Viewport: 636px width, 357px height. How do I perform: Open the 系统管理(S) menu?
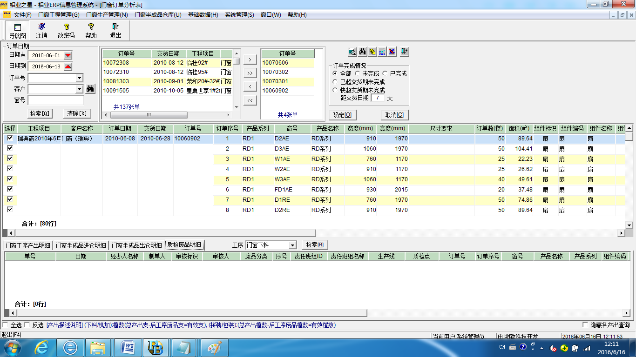pos(239,15)
